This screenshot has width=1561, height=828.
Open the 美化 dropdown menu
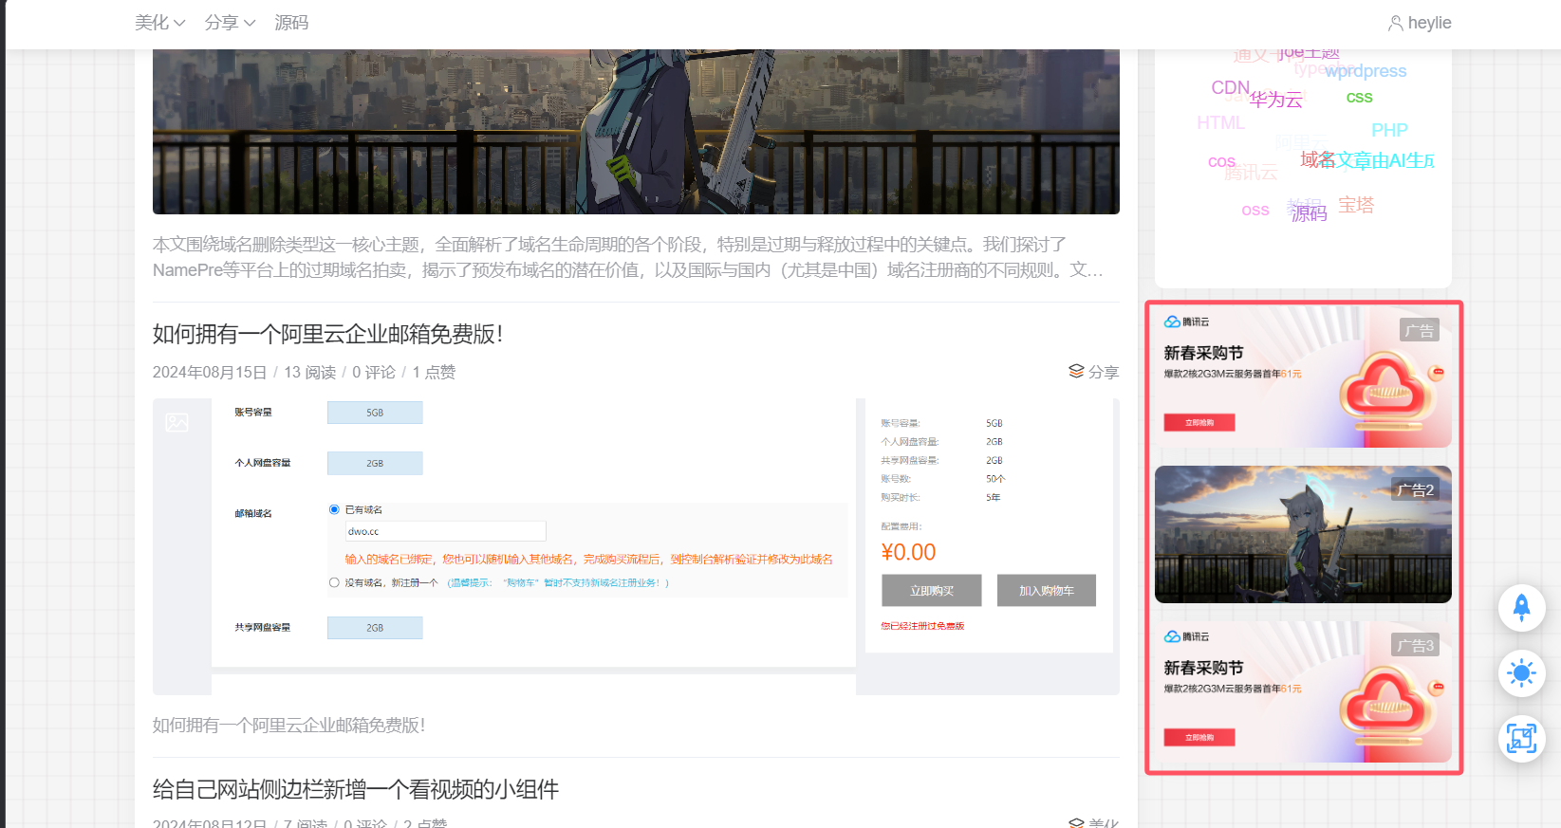pos(159,23)
